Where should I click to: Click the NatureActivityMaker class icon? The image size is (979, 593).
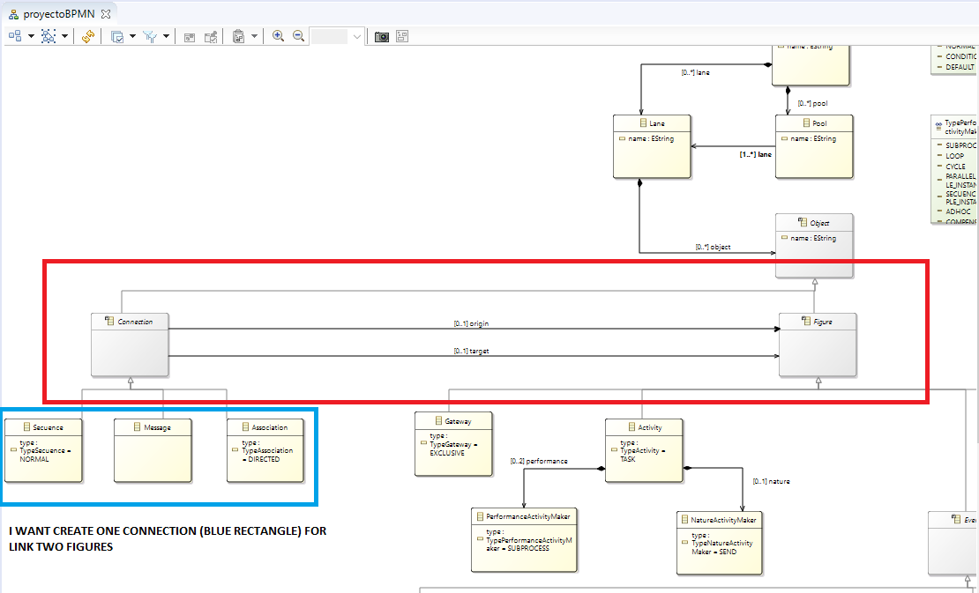click(685, 519)
